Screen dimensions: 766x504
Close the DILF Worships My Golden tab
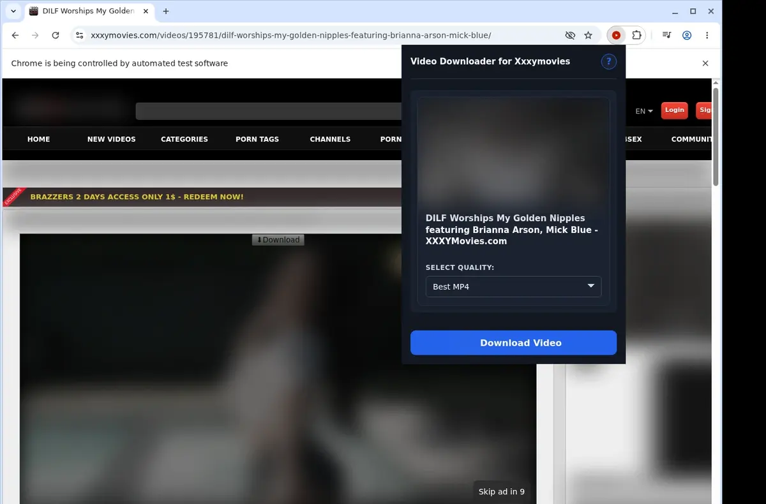tap(146, 11)
